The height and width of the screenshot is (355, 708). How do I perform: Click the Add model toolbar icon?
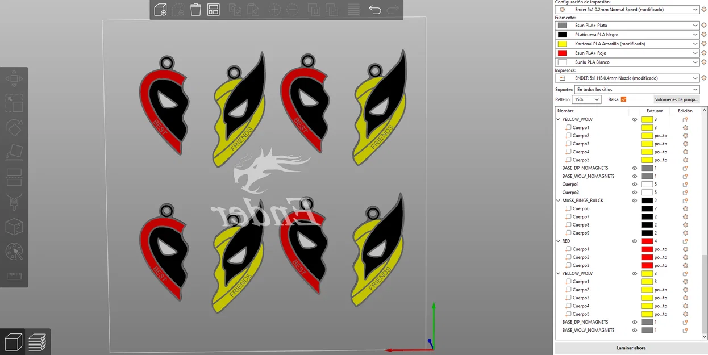(x=160, y=10)
